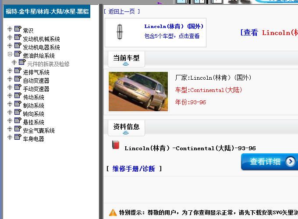Click the document icon beside 制动系统

pyautogui.click(x=18, y=104)
